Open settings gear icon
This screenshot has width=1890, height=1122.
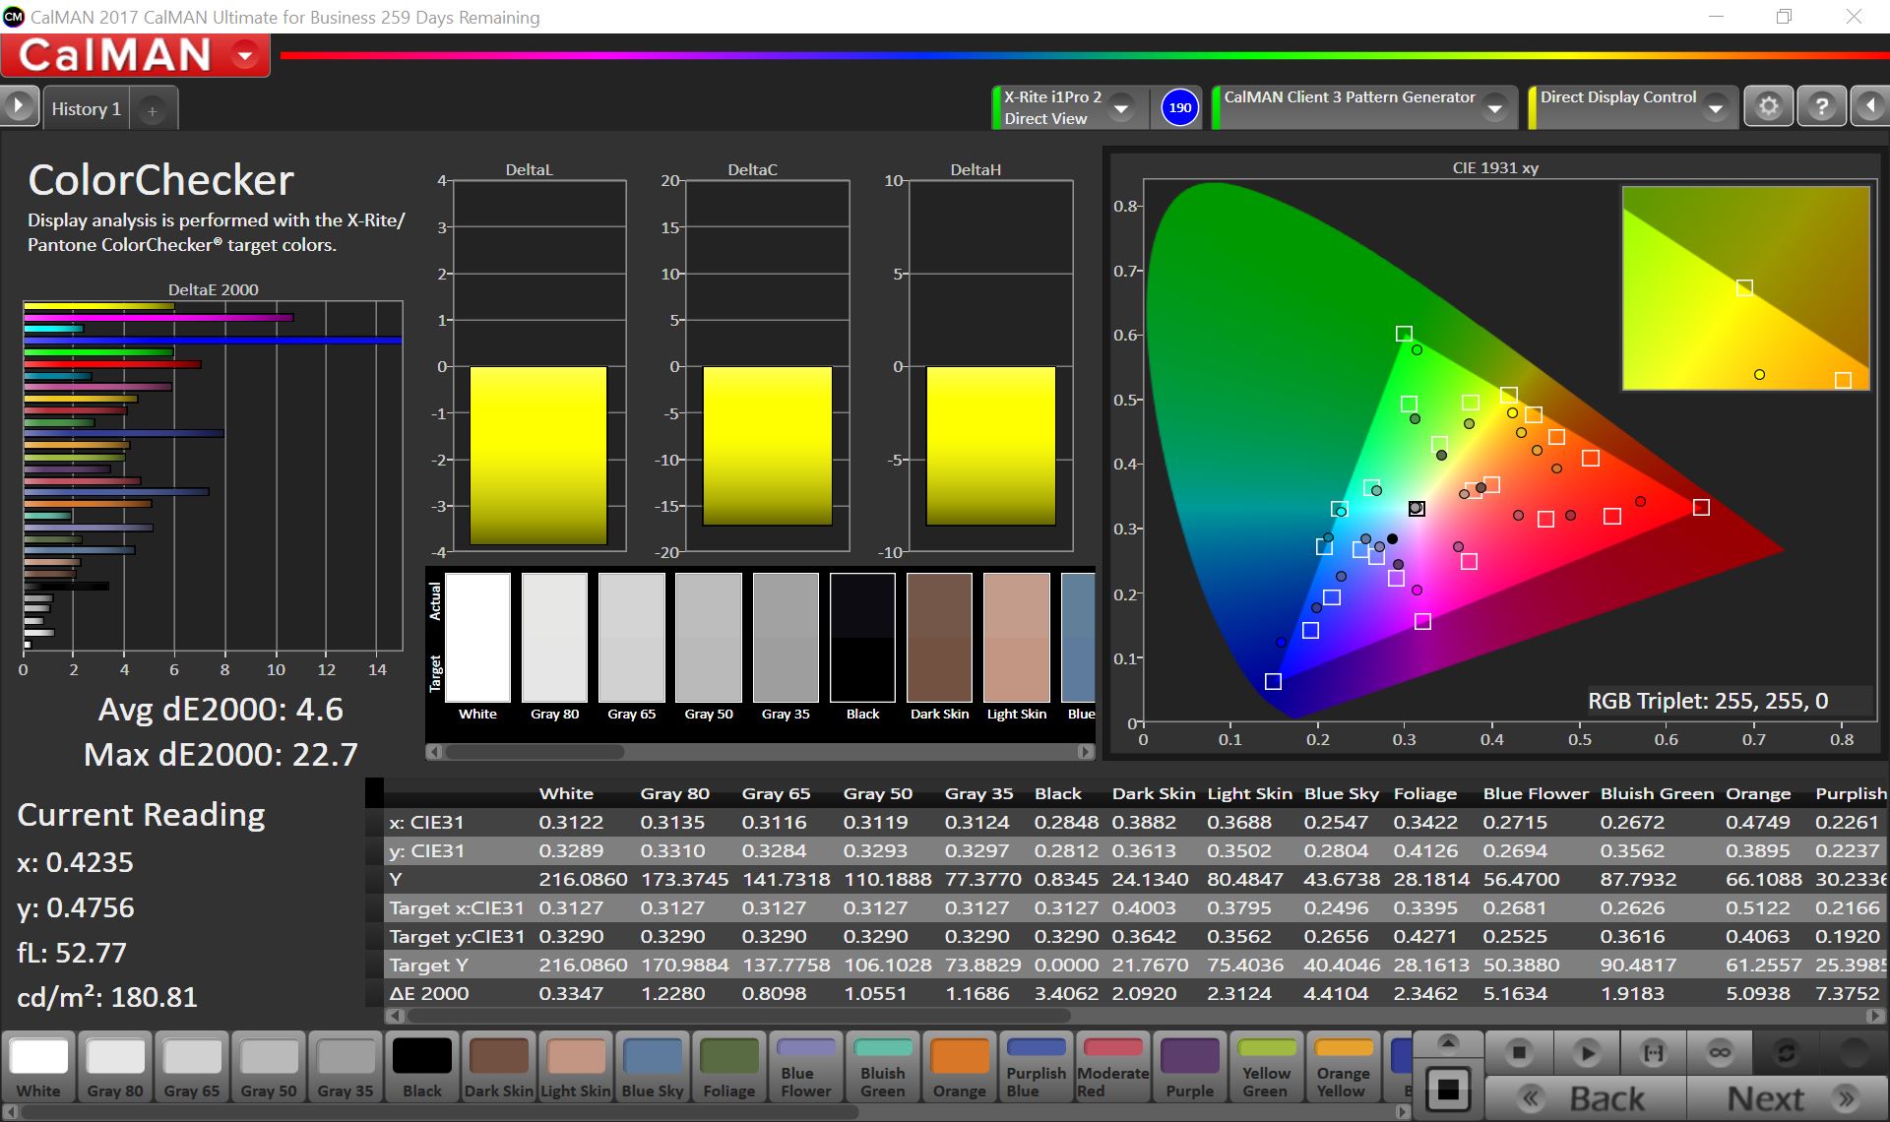(1768, 106)
